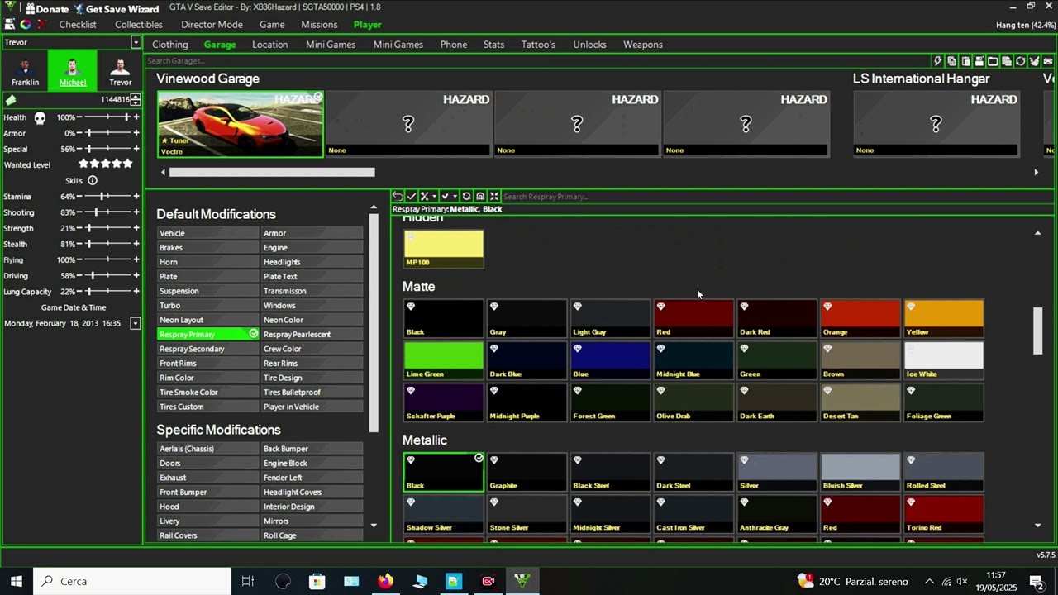
Task: Click the circular refresh icon in respray toolbar
Action: click(467, 197)
